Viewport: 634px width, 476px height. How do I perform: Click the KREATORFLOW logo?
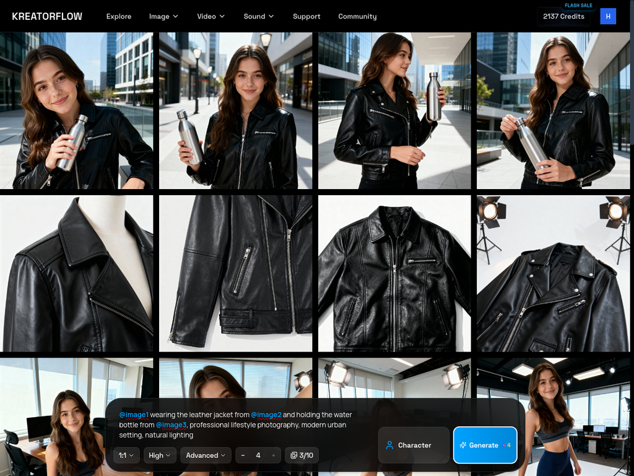coord(48,16)
